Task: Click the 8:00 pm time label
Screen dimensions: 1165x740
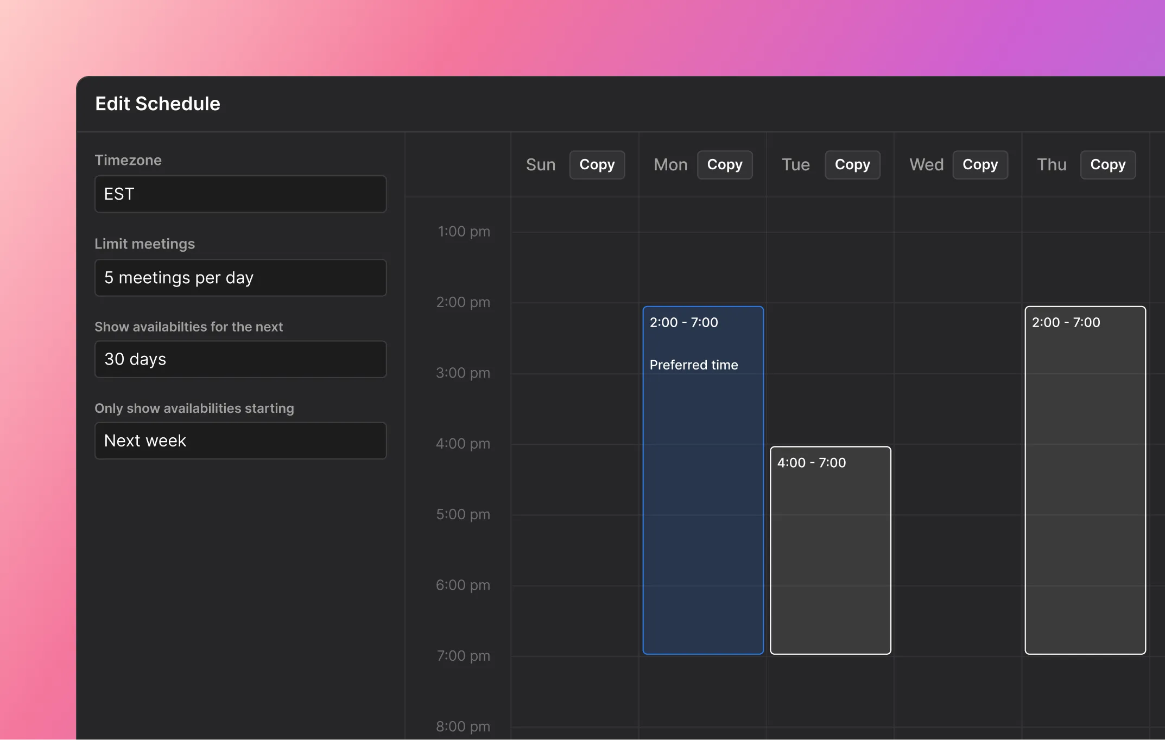Action: coord(463,726)
